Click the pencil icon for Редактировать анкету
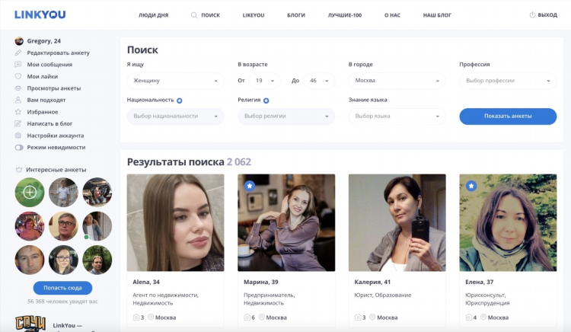 18,53
